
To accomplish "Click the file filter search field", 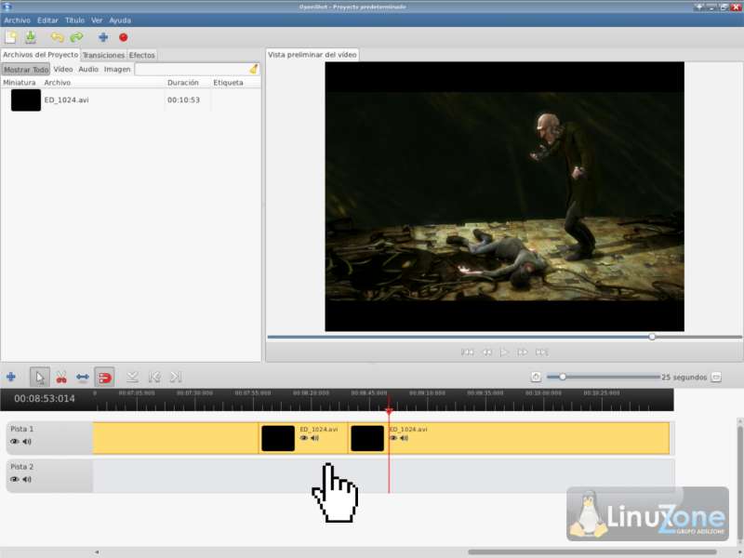I will pyautogui.click(x=192, y=69).
